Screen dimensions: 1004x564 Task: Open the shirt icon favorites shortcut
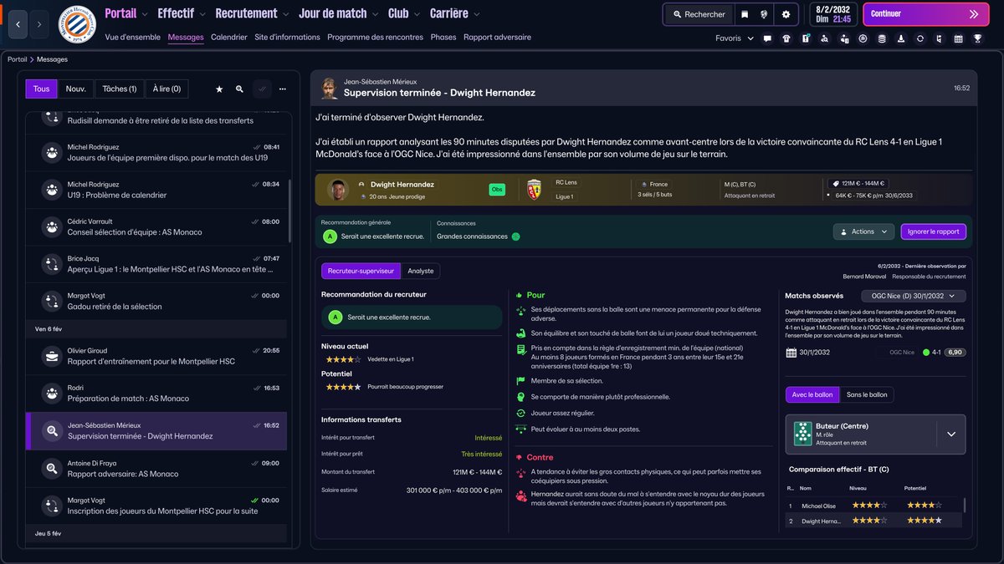point(786,38)
